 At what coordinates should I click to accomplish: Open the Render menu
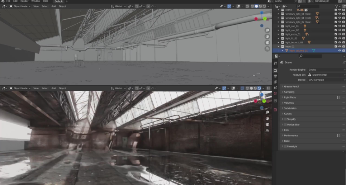pos(24,1)
